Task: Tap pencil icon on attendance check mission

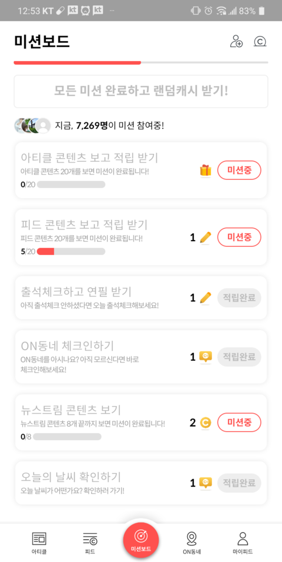Action: pos(205,298)
